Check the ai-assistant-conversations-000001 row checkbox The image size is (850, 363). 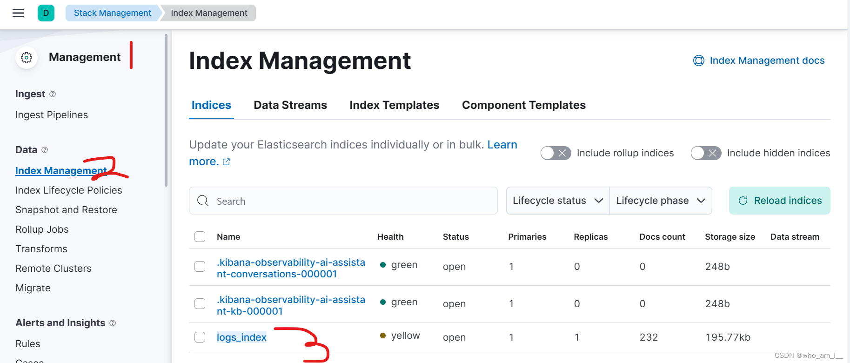(x=200, y=267)
